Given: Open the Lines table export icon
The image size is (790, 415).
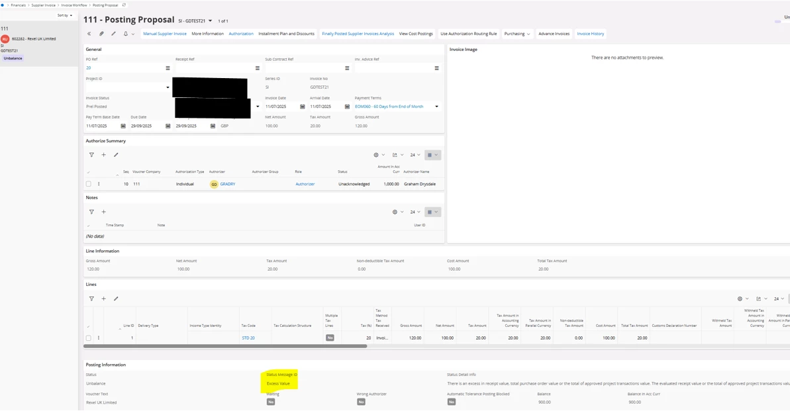Looking at the screenshot, I should click(759, 299).
